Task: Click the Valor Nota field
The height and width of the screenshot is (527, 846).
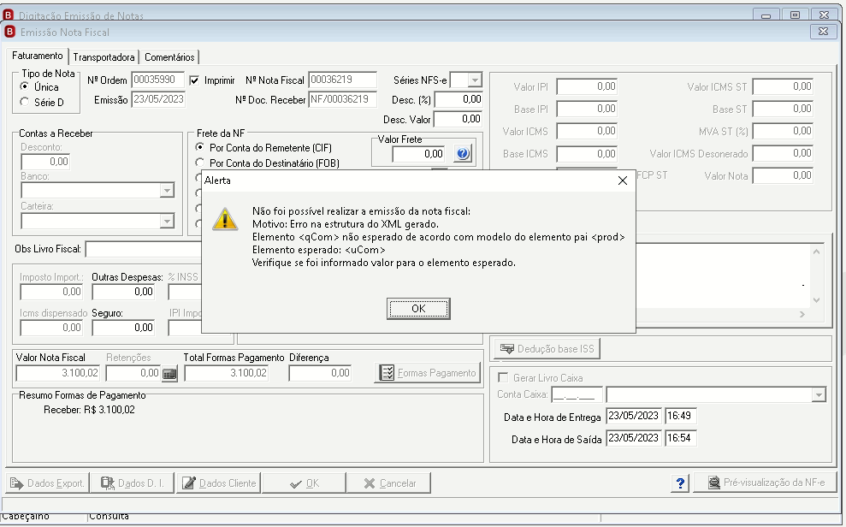Action: [783, 176]
